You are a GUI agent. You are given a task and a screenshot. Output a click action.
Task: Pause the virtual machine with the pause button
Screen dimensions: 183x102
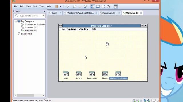click(x=57, y=7)
